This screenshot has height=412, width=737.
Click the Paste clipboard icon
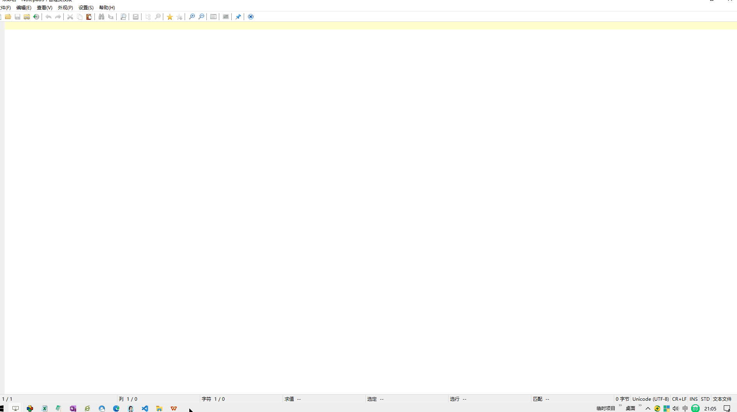89,17
